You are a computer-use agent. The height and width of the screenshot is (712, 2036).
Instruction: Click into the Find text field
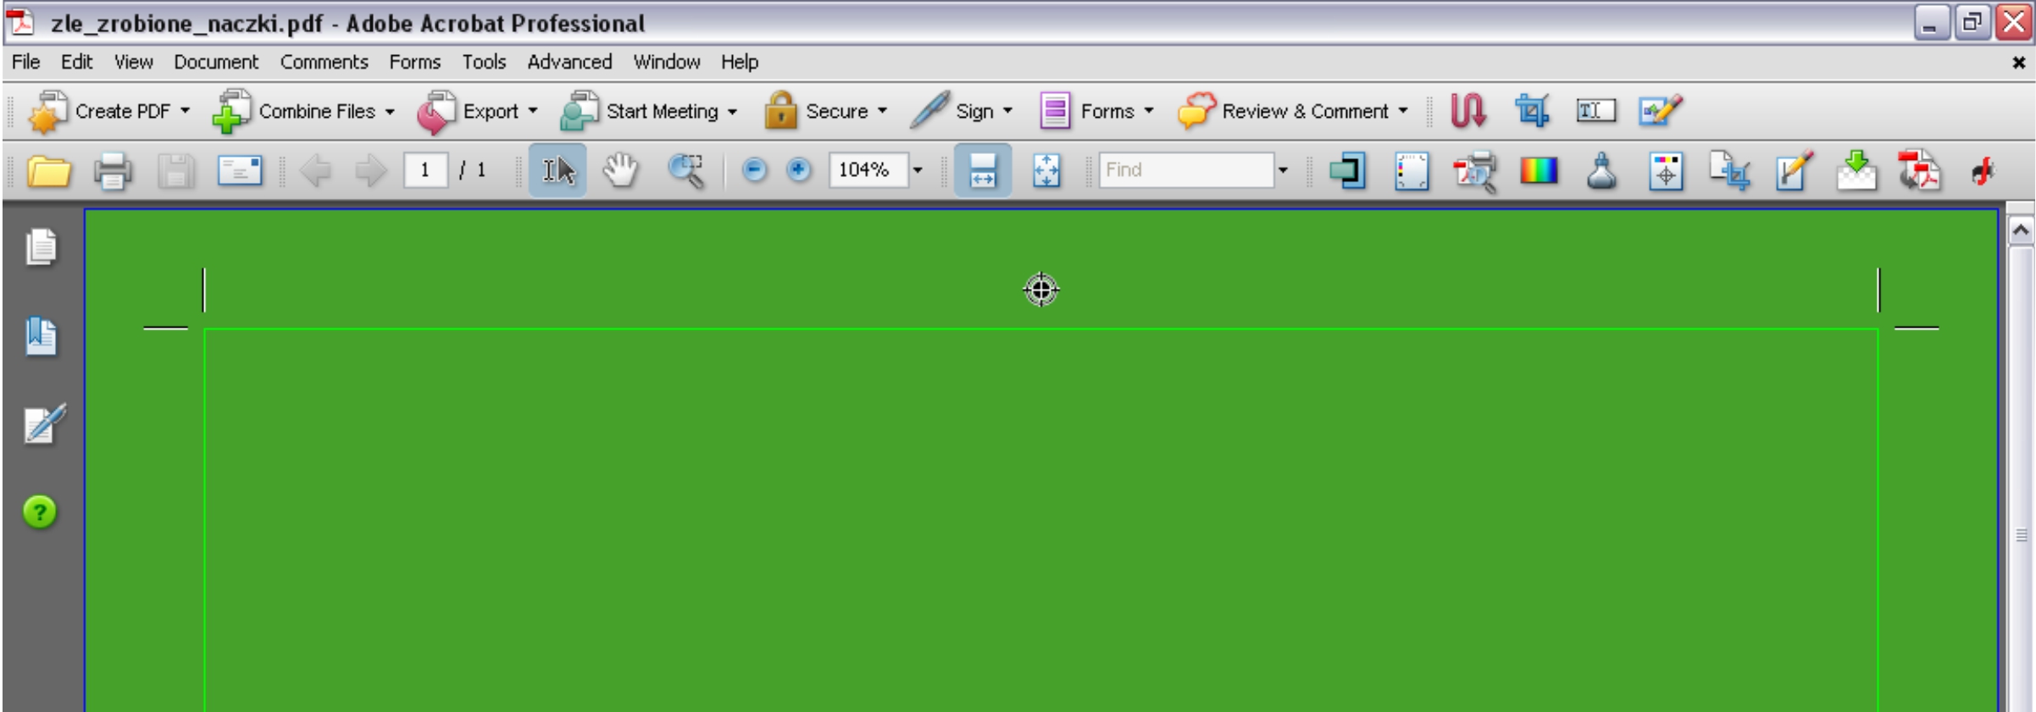(1184, 170)
